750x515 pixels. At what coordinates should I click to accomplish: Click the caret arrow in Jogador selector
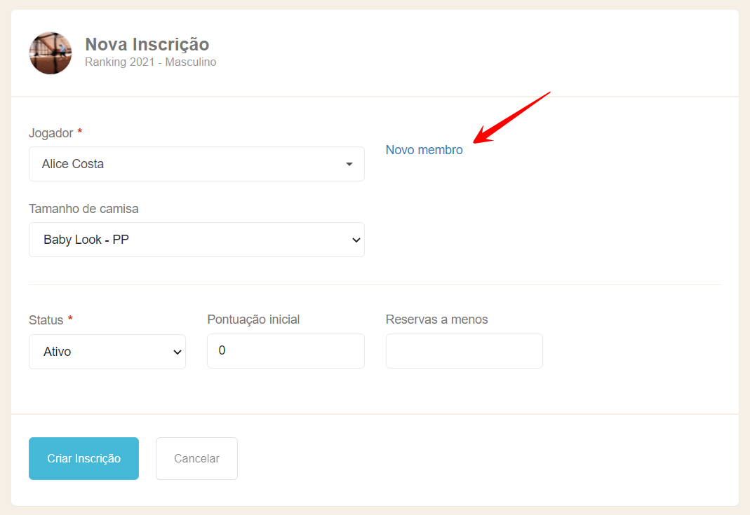[349, 165]
